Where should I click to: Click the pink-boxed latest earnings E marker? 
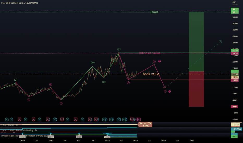139,119
